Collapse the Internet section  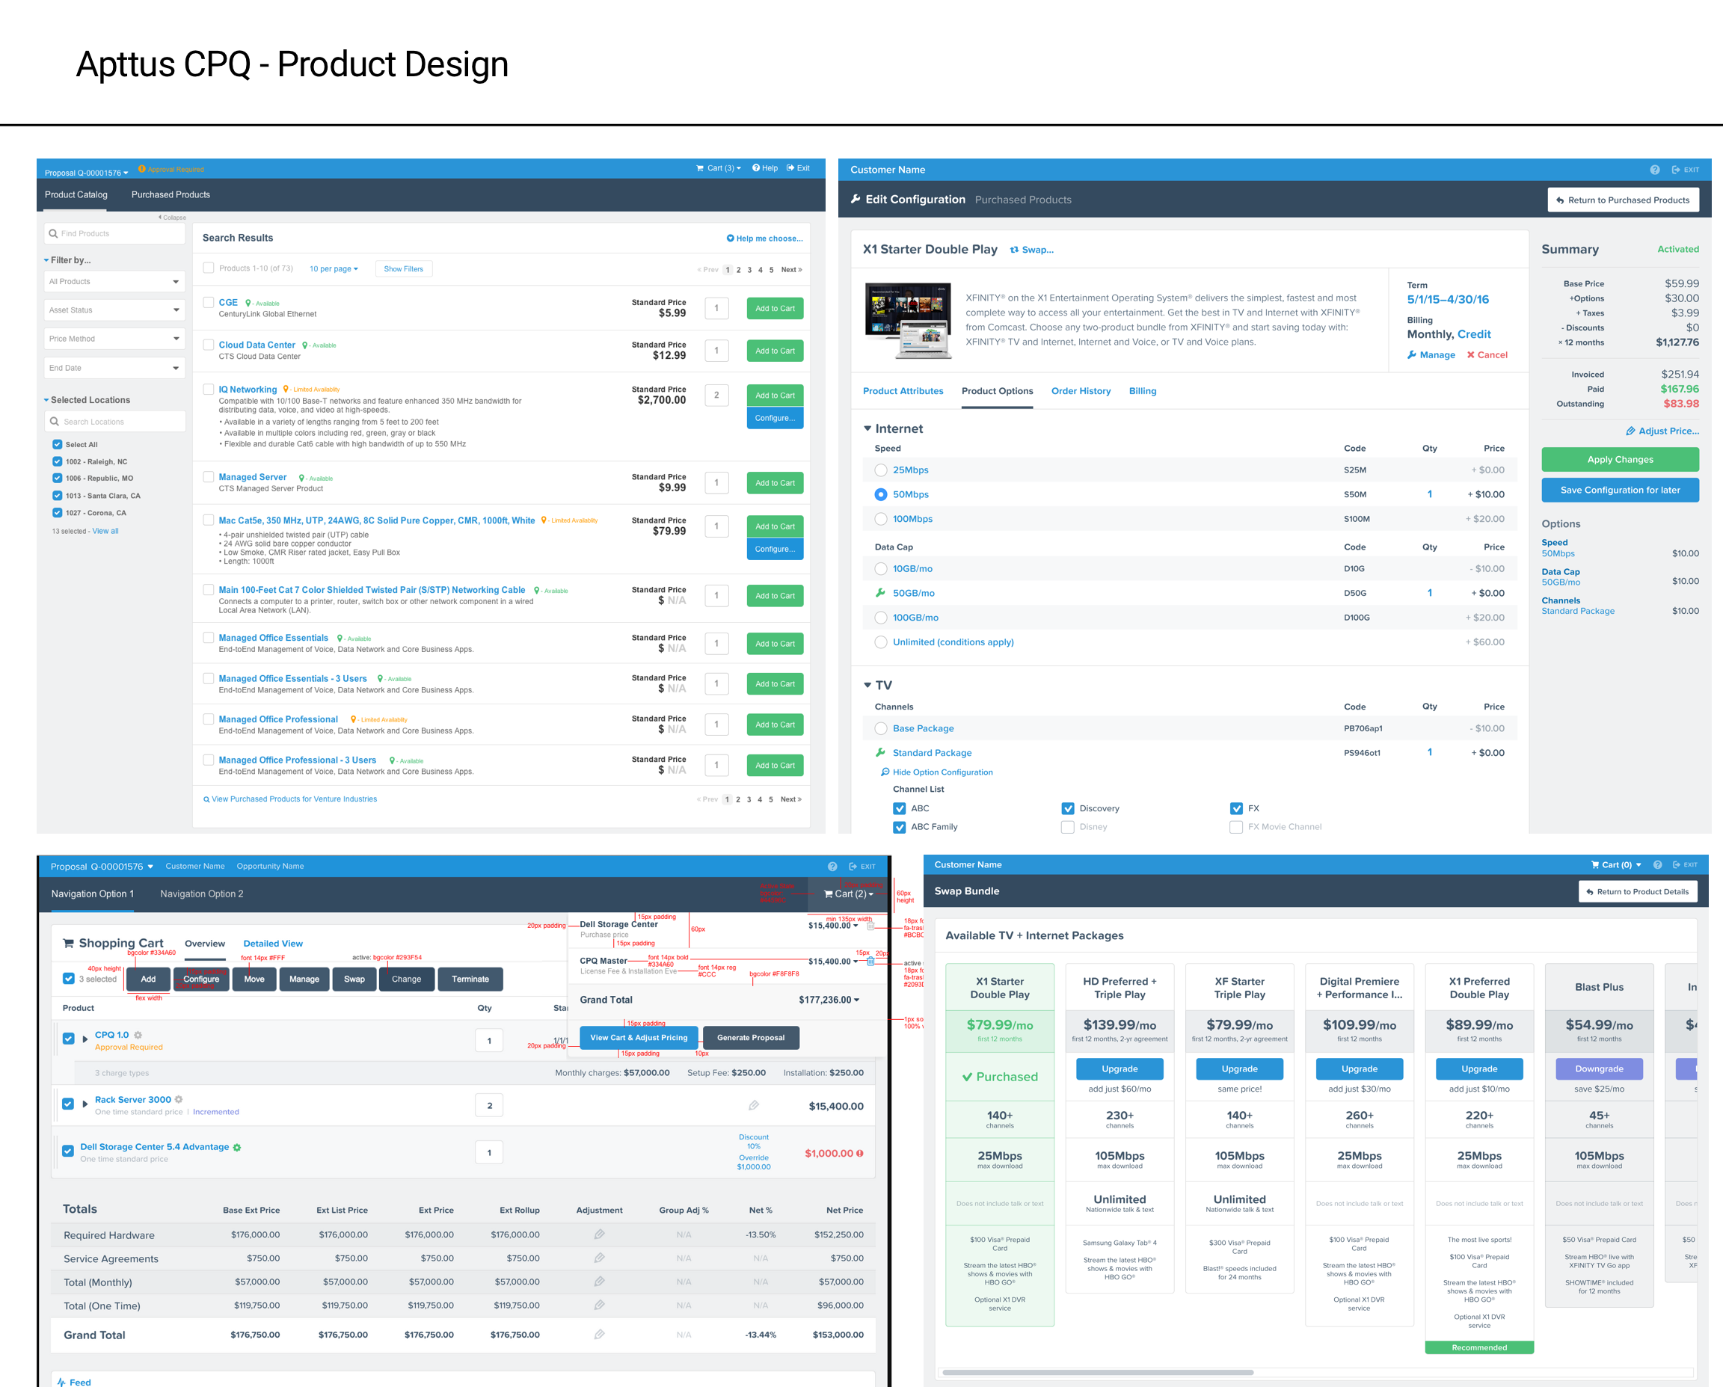[x=868, y=429]
